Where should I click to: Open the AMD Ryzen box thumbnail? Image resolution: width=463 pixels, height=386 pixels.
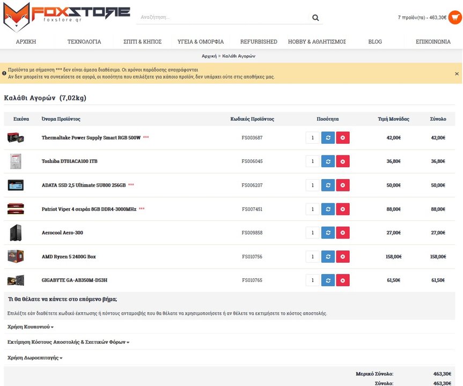pos(16,256)
